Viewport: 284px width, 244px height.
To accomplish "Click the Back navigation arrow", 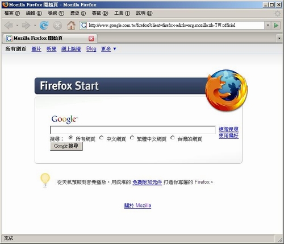I will (9, 25).
